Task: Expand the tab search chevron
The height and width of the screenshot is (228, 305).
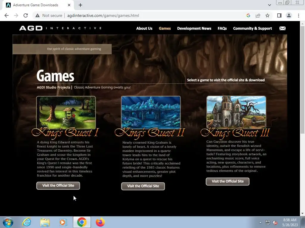Action: click(269, 5)
